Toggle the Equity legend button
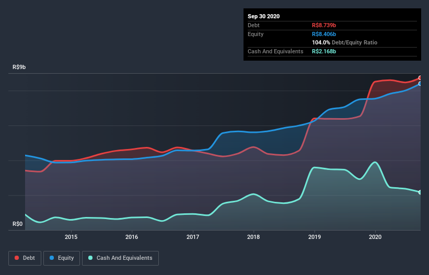The width and height of the screenshot is (429, 275). [x=62, y=258]
